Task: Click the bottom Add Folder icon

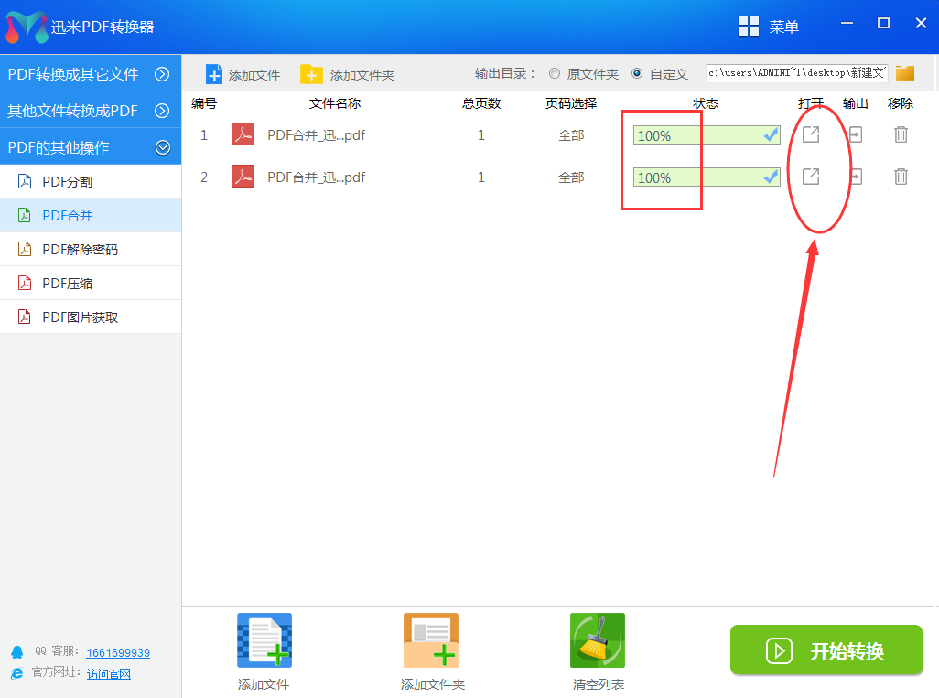Action: pos(431,640)
